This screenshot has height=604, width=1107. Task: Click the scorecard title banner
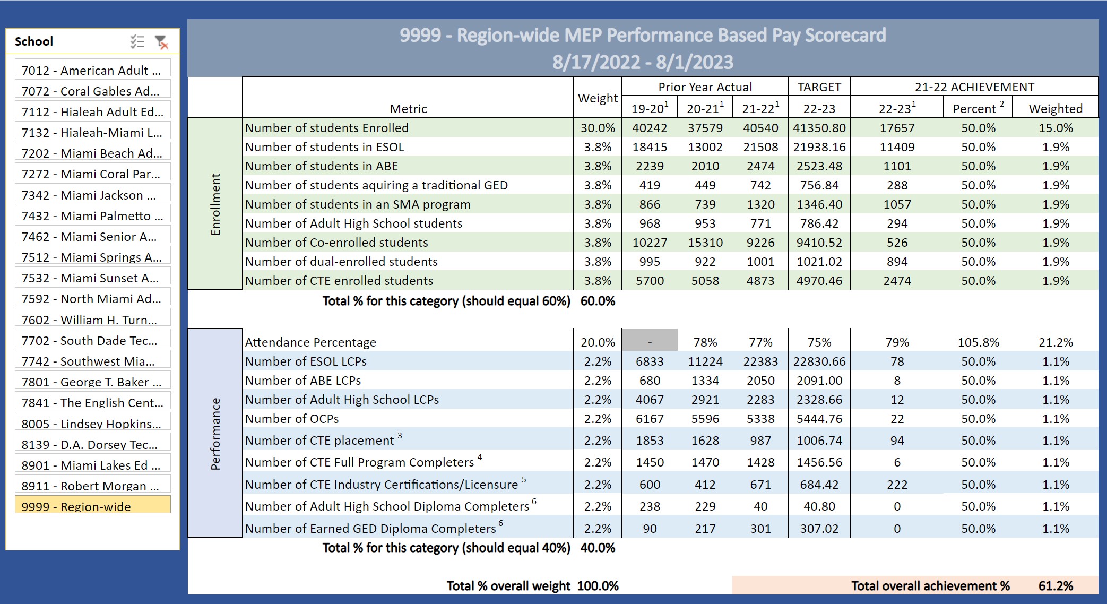tap(643, 48)
